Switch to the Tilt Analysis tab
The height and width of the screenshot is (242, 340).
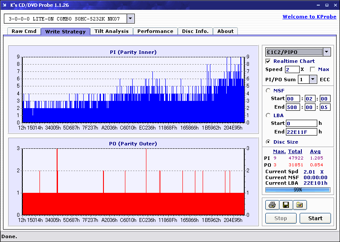tap(111, 31)
